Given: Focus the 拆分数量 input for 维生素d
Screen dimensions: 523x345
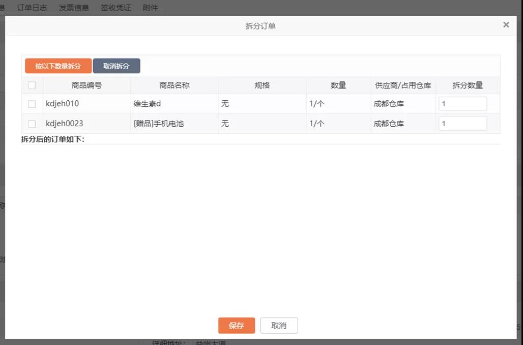Looking at the screenshot, I should pos(462,104).
